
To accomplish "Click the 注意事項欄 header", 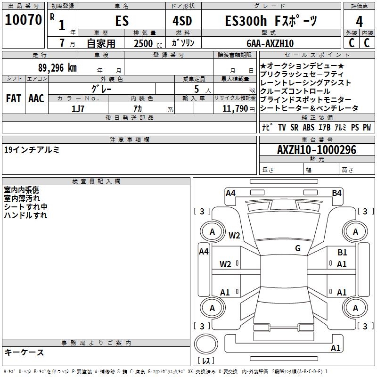I will tap(129, 139).
